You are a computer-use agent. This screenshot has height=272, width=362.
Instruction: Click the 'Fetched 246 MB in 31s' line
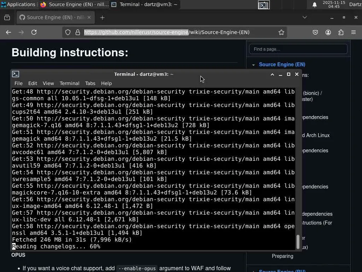click(x=72, y=240)
